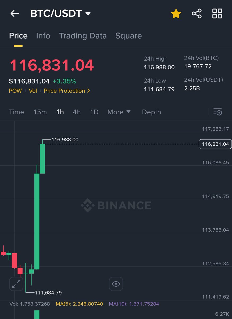Tap the POW tag link

click(x=15, y=91)
